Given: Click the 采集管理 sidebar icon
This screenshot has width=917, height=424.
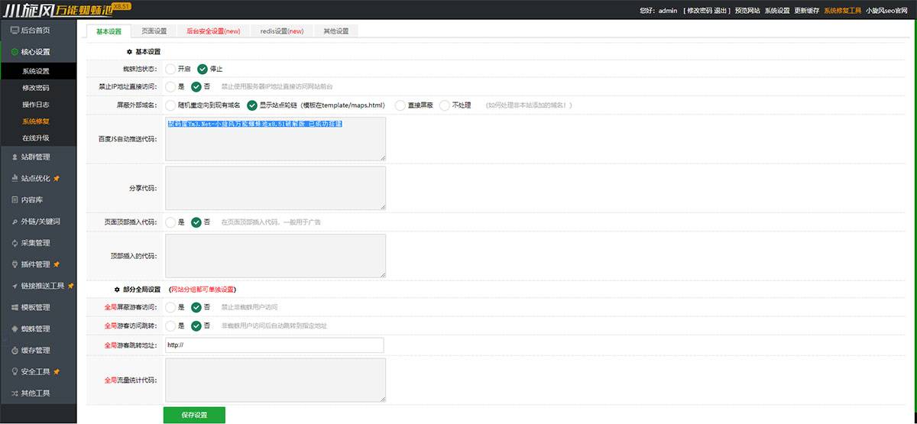Looking at the screenshot, I should 15,243.
